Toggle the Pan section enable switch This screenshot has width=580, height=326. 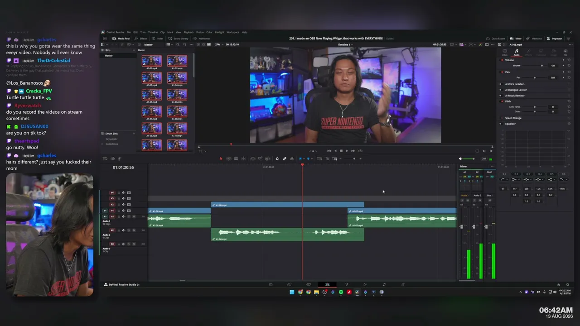tap(502, 72)
